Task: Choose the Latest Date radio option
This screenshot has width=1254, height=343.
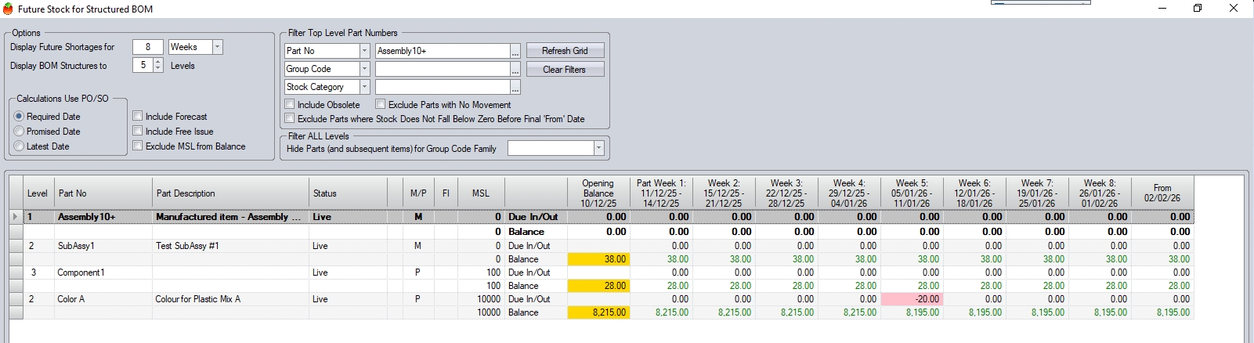Action: (x=20, y=146)
